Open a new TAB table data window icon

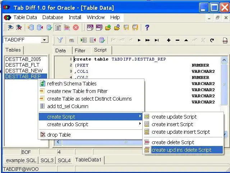99,27
